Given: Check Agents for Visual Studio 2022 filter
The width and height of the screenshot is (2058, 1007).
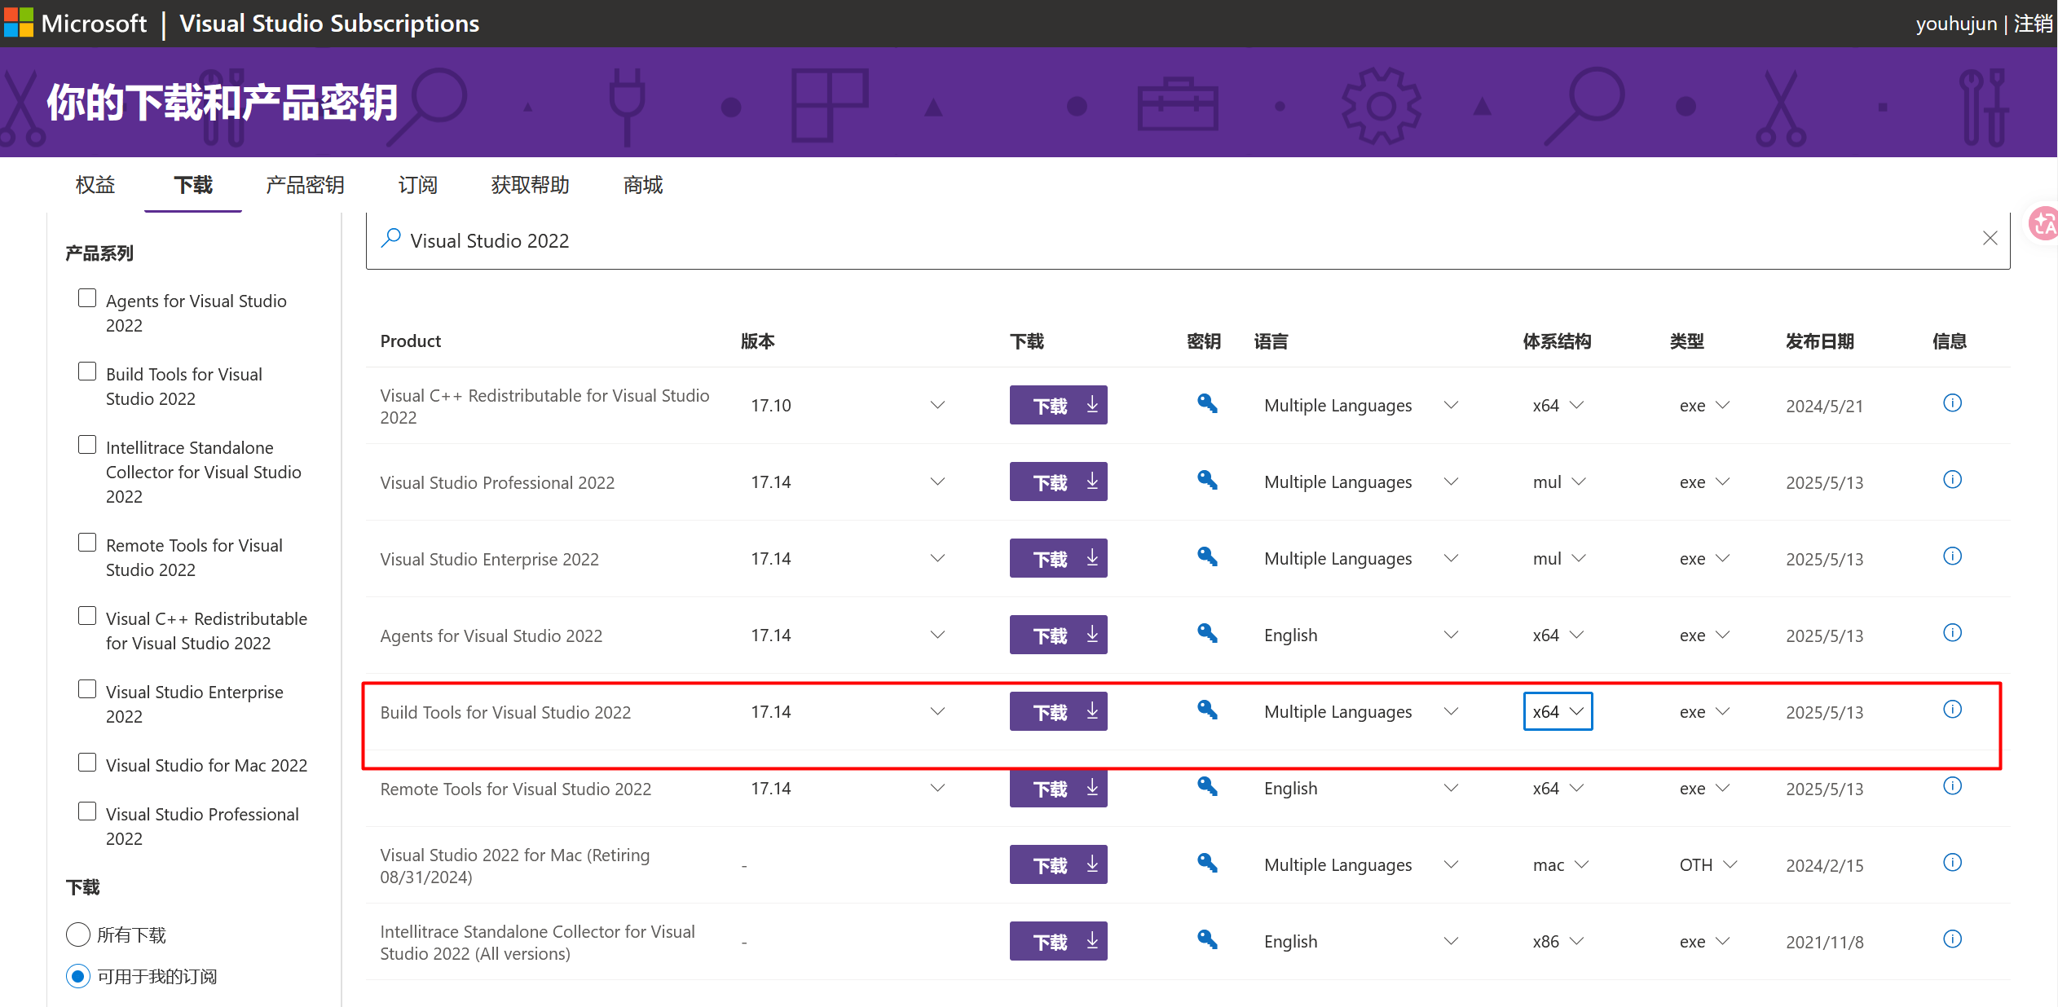Looking at the screenshot, I should click(87, 298).
